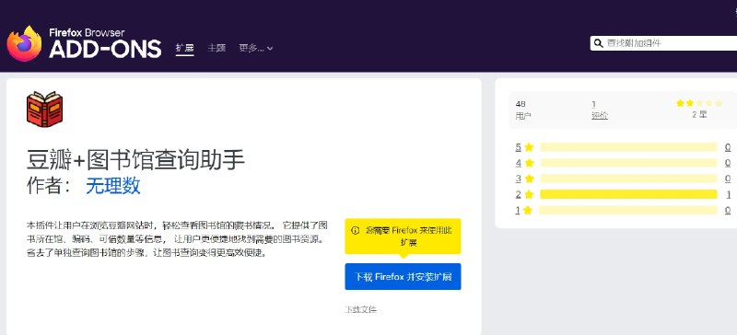737x335 pixels.
Task: Click count 0 beside 5-star bar
Action: (x=728, y=147)
